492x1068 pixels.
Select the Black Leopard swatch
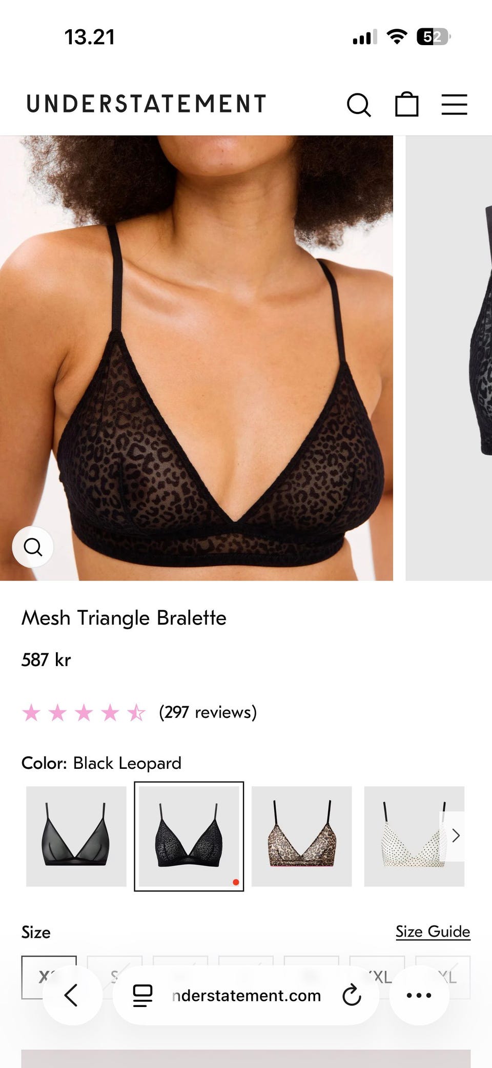point(189,837)
